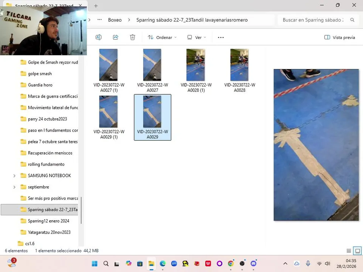Click the navigation pane vertical scrollbar
The width and height of the screenshot is (363, 272).
point(81,210)
